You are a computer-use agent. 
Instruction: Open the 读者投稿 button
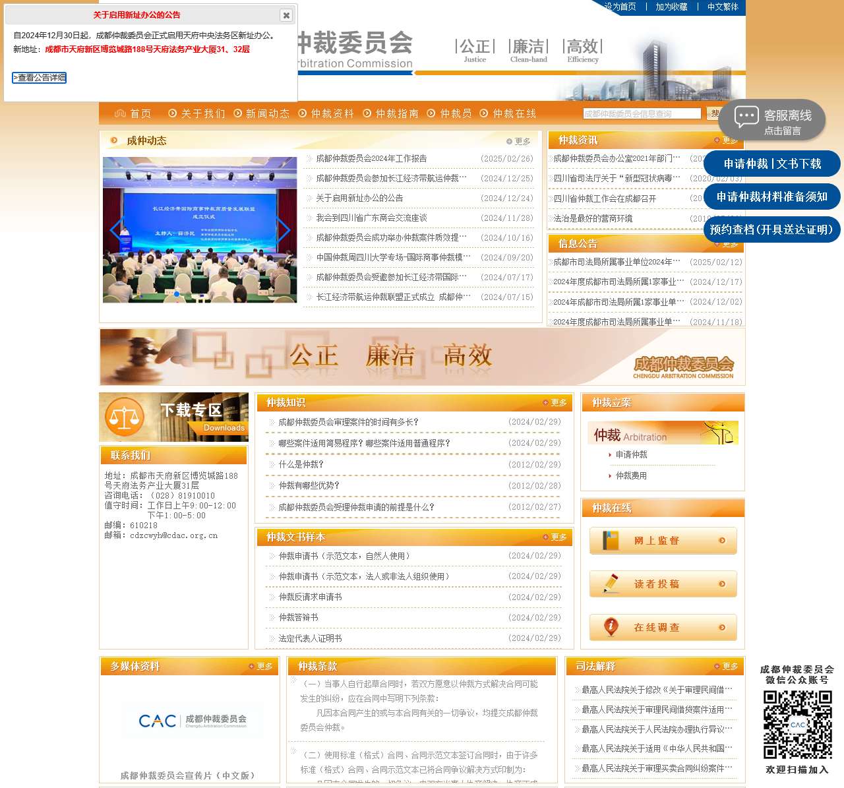663,584
